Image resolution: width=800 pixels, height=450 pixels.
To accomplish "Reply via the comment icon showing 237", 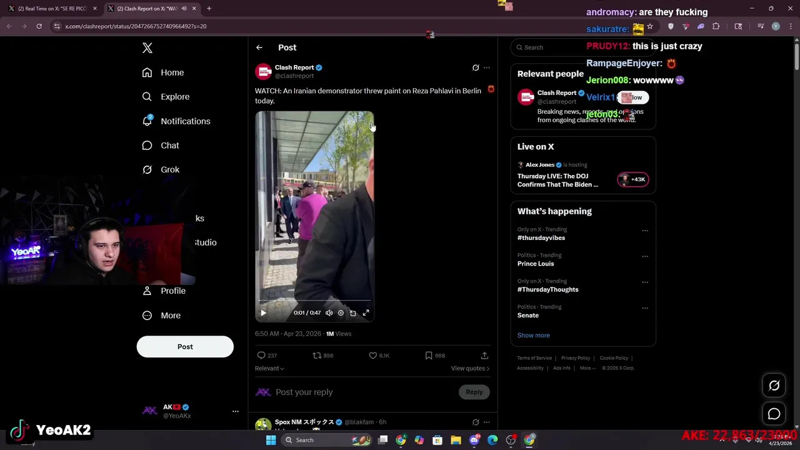I will [x=267, y=356].
